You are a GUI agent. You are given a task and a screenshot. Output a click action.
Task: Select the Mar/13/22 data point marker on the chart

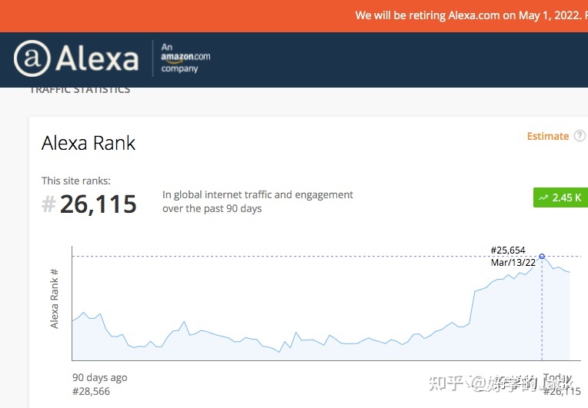tap(542, 257)
